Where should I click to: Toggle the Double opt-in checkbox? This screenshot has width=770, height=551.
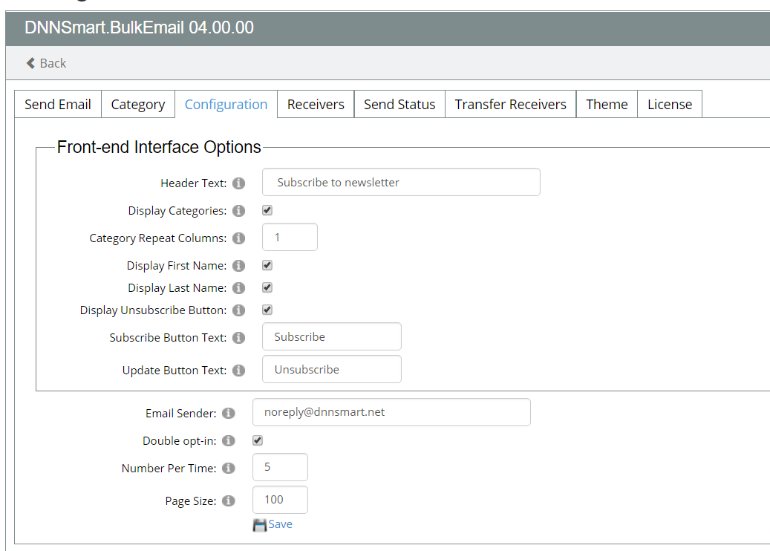(x=258, y=440)
